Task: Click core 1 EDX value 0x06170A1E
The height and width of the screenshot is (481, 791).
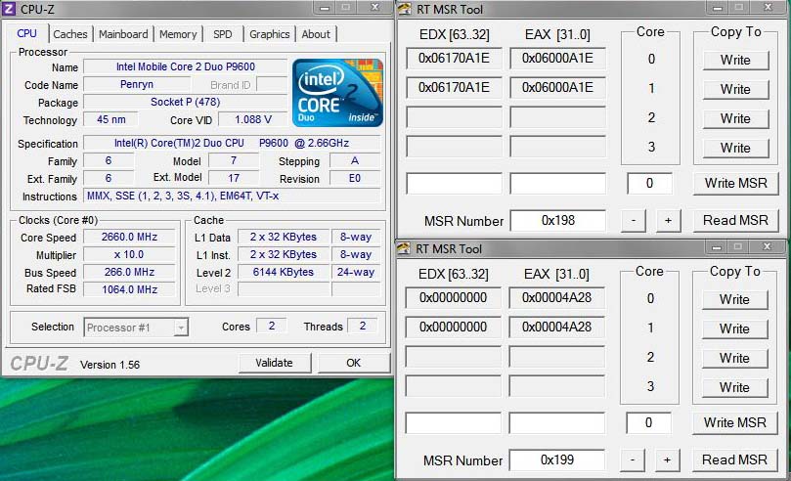Action: 454,88
